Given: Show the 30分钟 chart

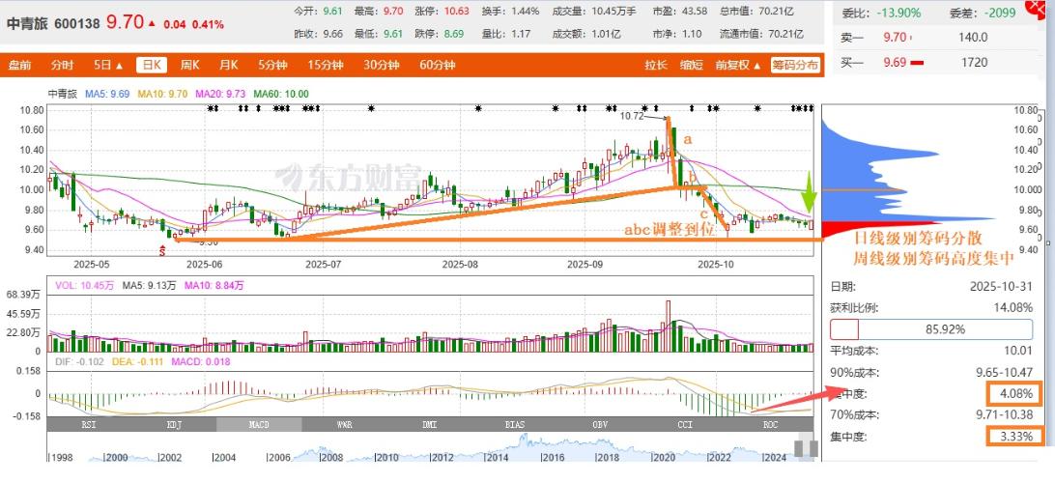Looking at the screenshot, I should (x=382, y=66).
